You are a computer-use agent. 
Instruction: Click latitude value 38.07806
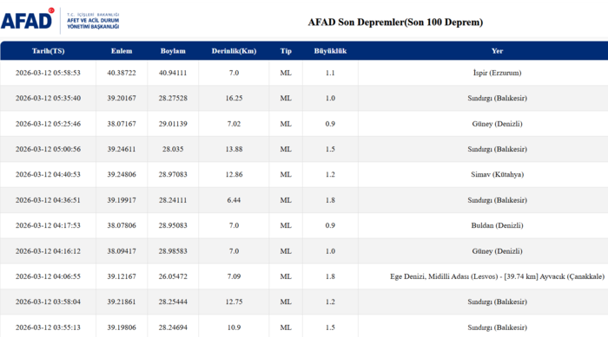coord(122,225)
